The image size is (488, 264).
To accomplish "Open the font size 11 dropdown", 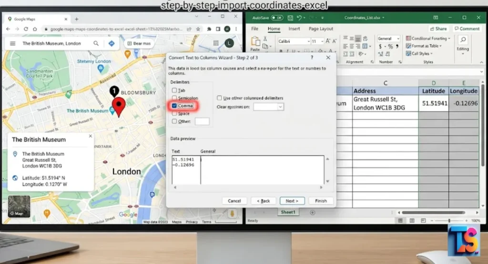I will coord(322,41).
